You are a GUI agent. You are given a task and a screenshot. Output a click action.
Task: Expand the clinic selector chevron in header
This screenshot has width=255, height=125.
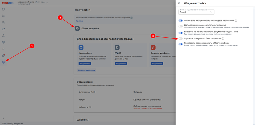(x=47, y=3)
